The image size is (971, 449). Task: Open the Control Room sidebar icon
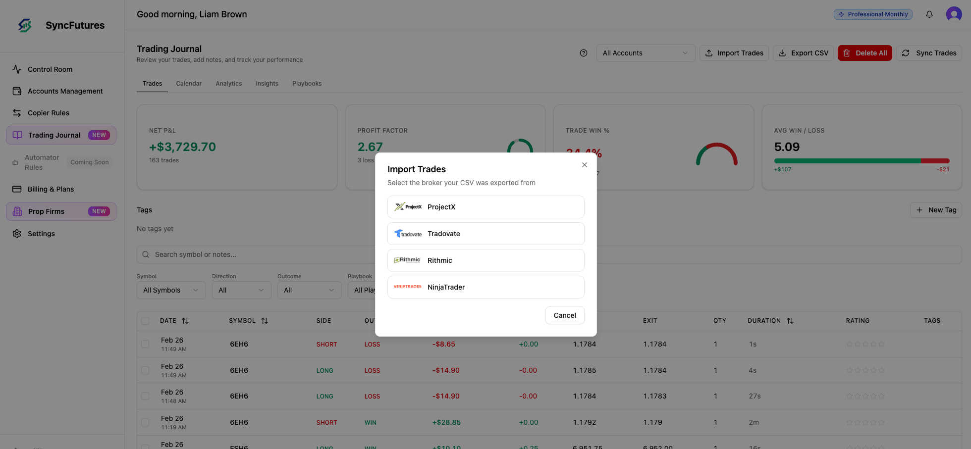pyautogui.click(x=17, y=69)
